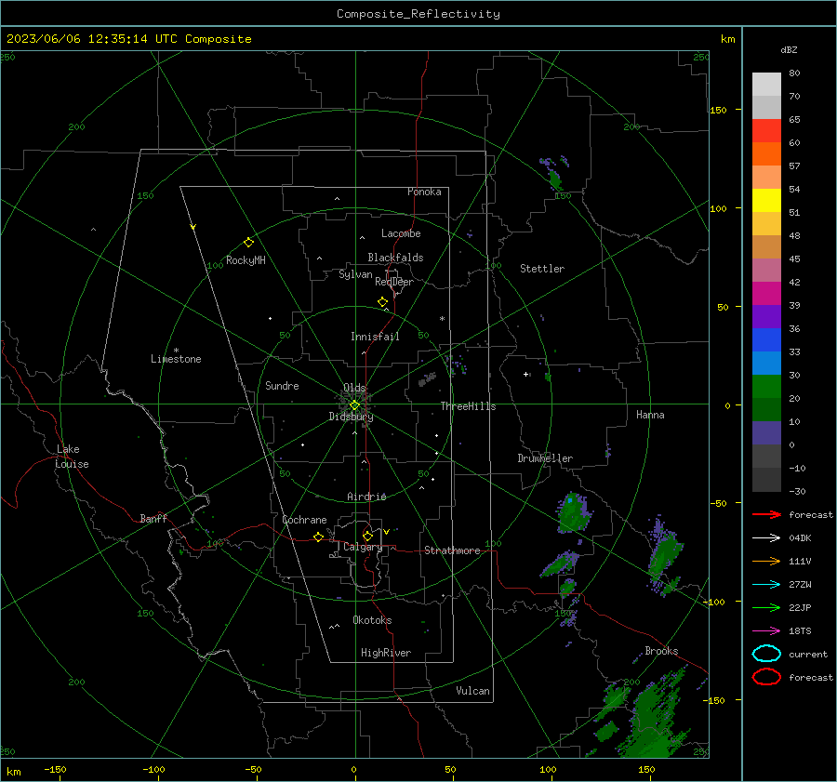Click the ThreeHills label
The width and height of the screenshot is (837, 782).
point(468,406)
